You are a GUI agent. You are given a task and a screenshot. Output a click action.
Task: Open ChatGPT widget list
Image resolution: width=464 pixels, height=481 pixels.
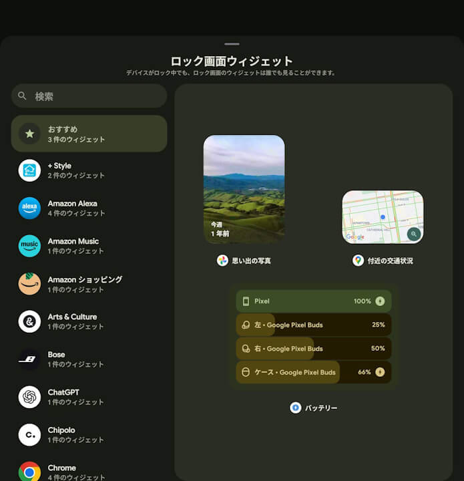pos(89,397)
